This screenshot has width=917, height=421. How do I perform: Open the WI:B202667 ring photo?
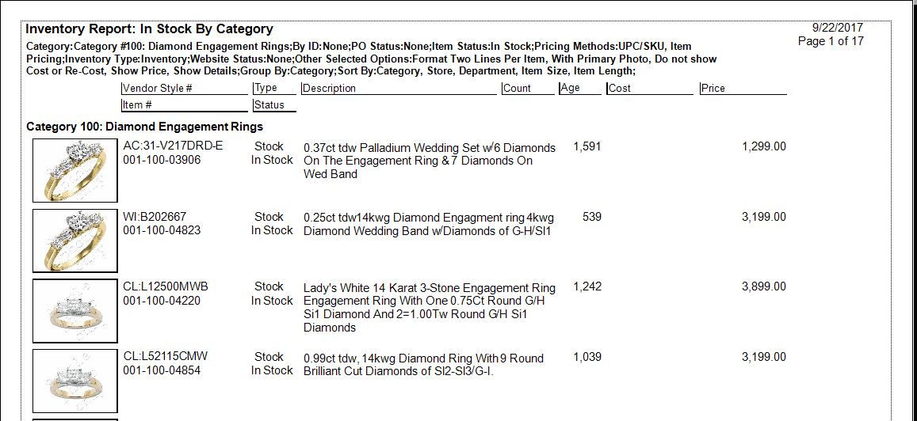tap(75, 241)
